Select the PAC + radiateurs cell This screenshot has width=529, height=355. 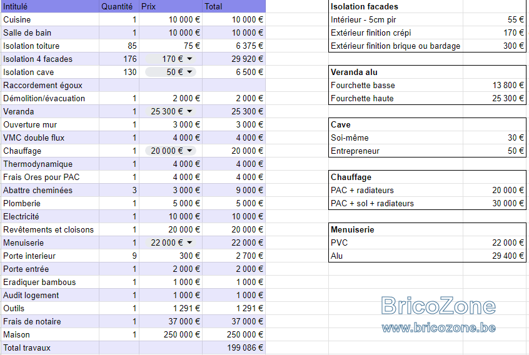point(395,191)
